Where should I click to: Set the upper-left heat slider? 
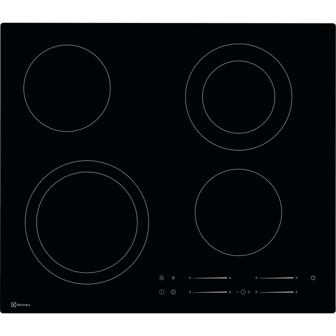tap(210, 277)
